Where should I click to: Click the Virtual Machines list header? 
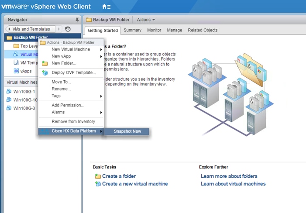click(x=21, y=82)
